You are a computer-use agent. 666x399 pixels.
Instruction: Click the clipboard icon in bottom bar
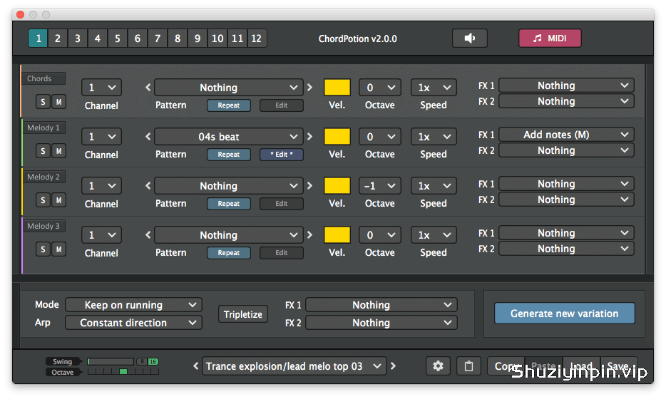[468, 366]
